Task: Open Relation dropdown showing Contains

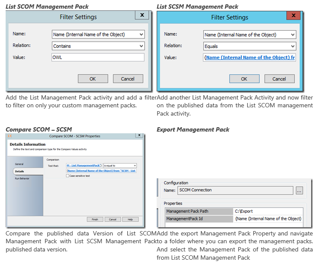Action: point(98,46)
